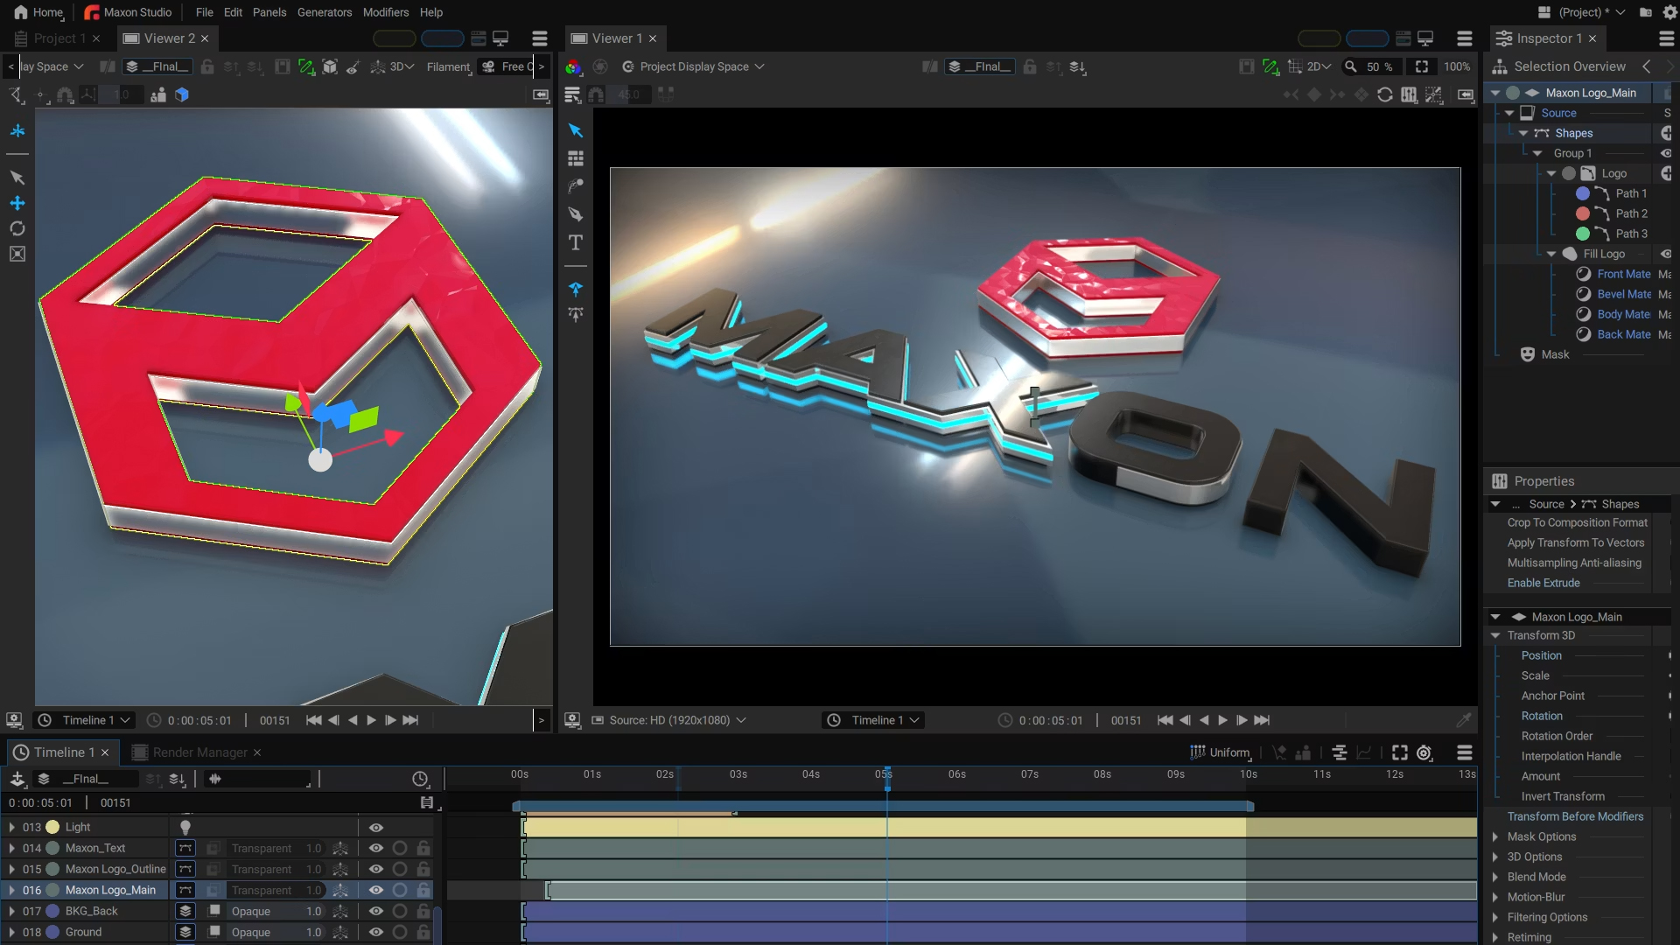
Task: Hide the BKG_Back layer
Action: coord(376,911)
